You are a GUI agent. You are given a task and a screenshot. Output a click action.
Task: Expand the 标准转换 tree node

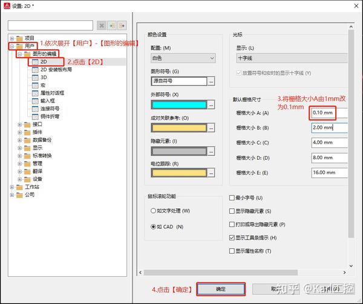coord(20,156)
